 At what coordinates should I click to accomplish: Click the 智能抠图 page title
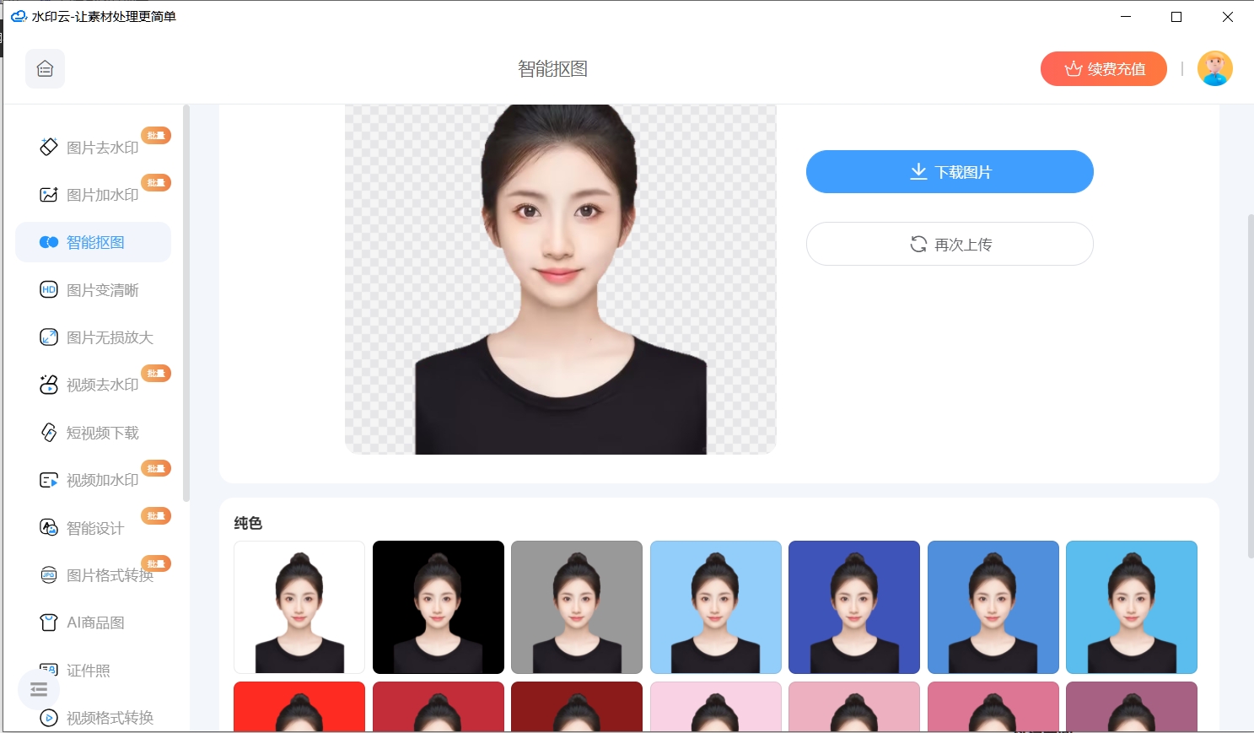pyautogui.click(x=552, y=69)
